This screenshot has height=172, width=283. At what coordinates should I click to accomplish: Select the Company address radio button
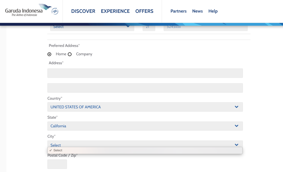[70, 54]
